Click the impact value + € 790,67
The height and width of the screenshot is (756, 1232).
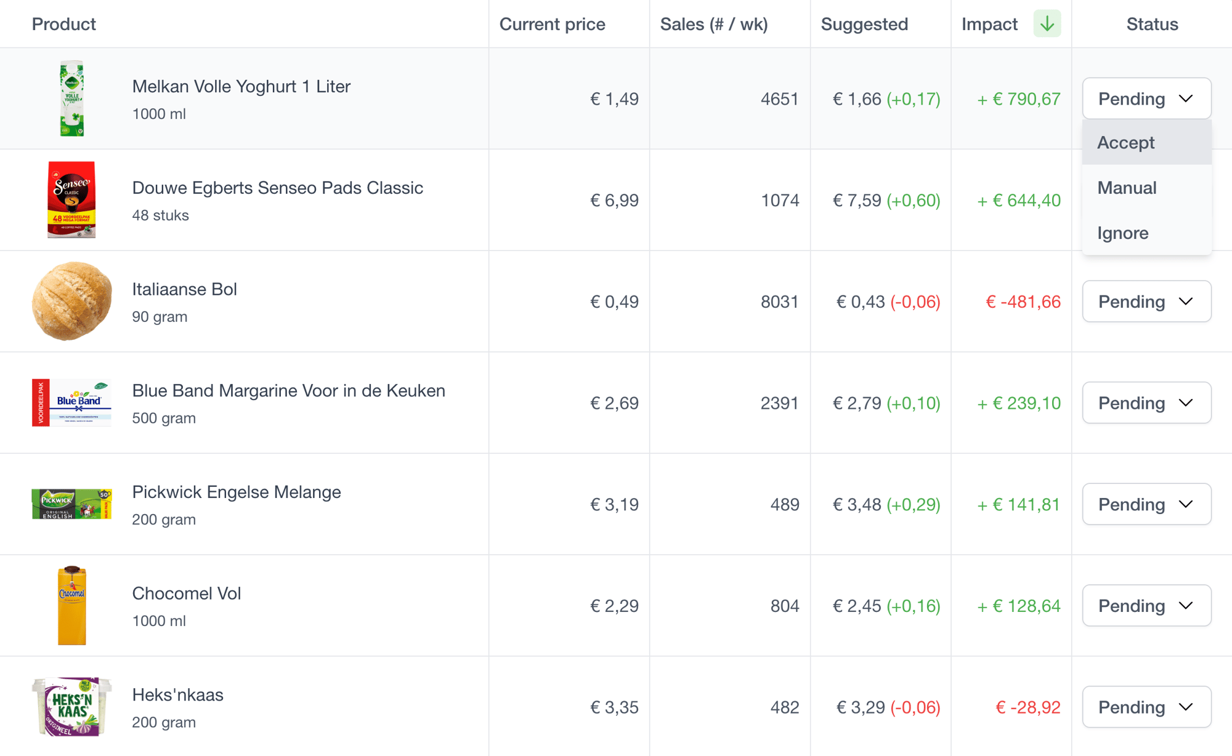click(x=1019, y=99)
